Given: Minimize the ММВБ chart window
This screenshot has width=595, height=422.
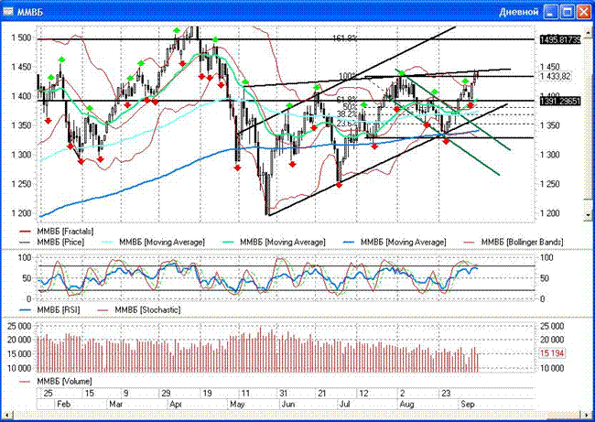Looking at the screenshot, I should pyautogui.click(x=550, y=12).
